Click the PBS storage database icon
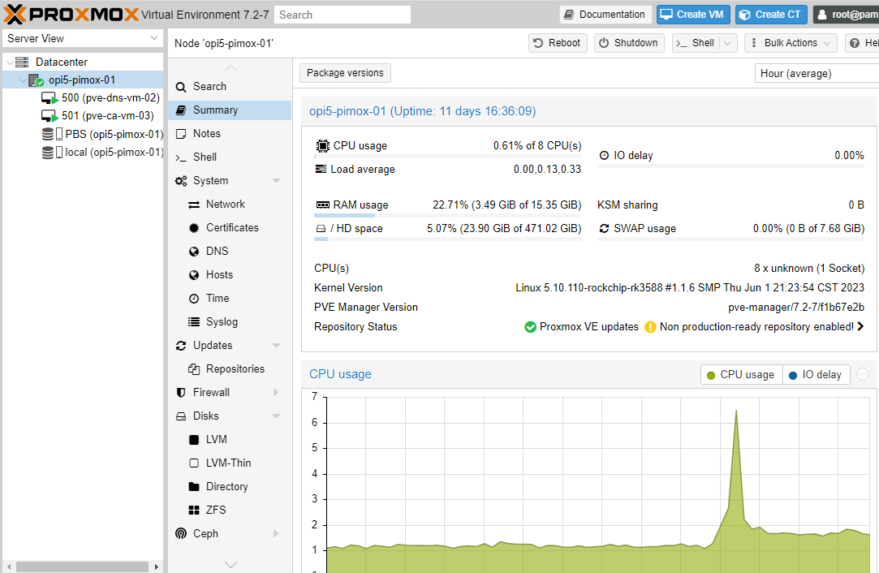Screen dimensions: 879x573 [x=48, y=135]
